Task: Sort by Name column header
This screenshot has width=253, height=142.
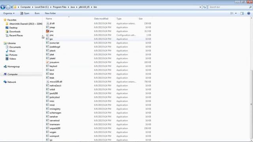Action: point(49,19)
